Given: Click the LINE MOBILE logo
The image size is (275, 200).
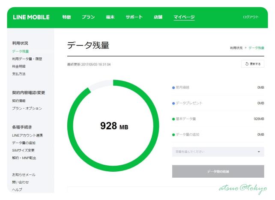Looking at the screenshot, I should (31, 17).
